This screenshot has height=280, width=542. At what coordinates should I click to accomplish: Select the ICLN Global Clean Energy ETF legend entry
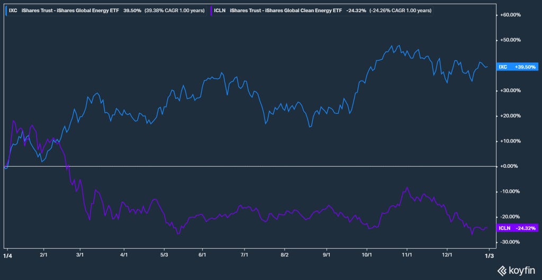point(321,11)
